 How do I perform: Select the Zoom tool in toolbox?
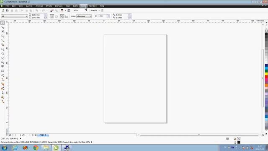click(x=3, y=36)
